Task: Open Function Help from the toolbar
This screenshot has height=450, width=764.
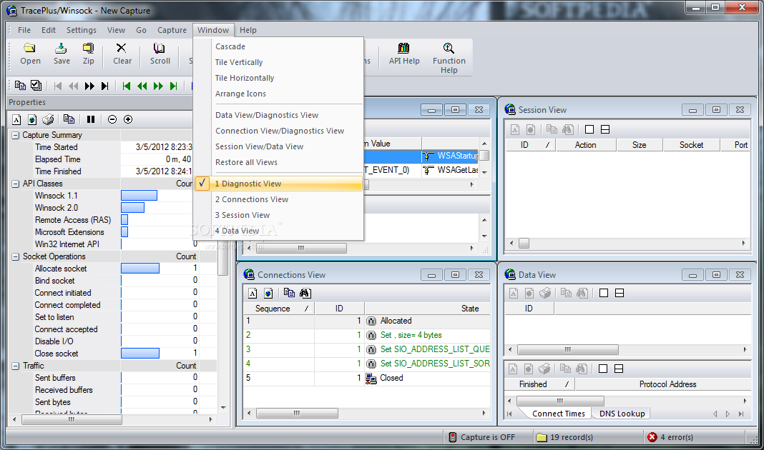Action: (x=449, y=58)
